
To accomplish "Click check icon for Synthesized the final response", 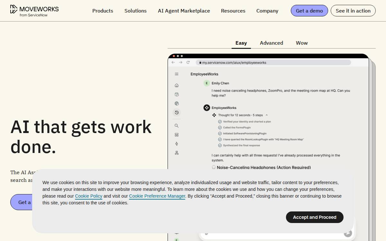I will (x=220, y=145).
